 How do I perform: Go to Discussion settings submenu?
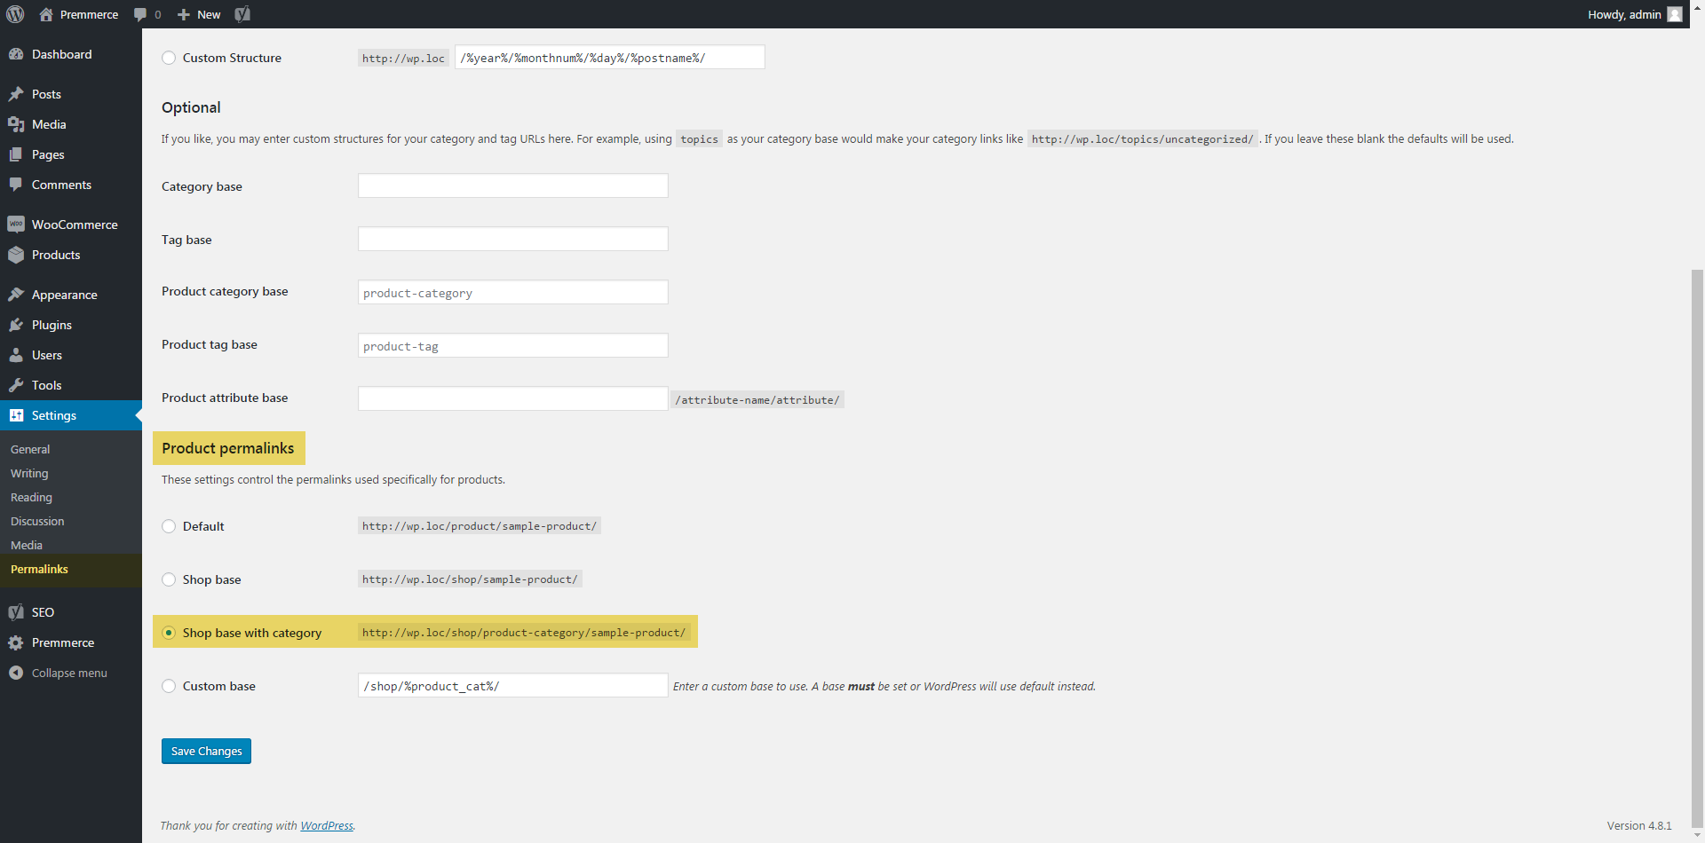(37, 522)
